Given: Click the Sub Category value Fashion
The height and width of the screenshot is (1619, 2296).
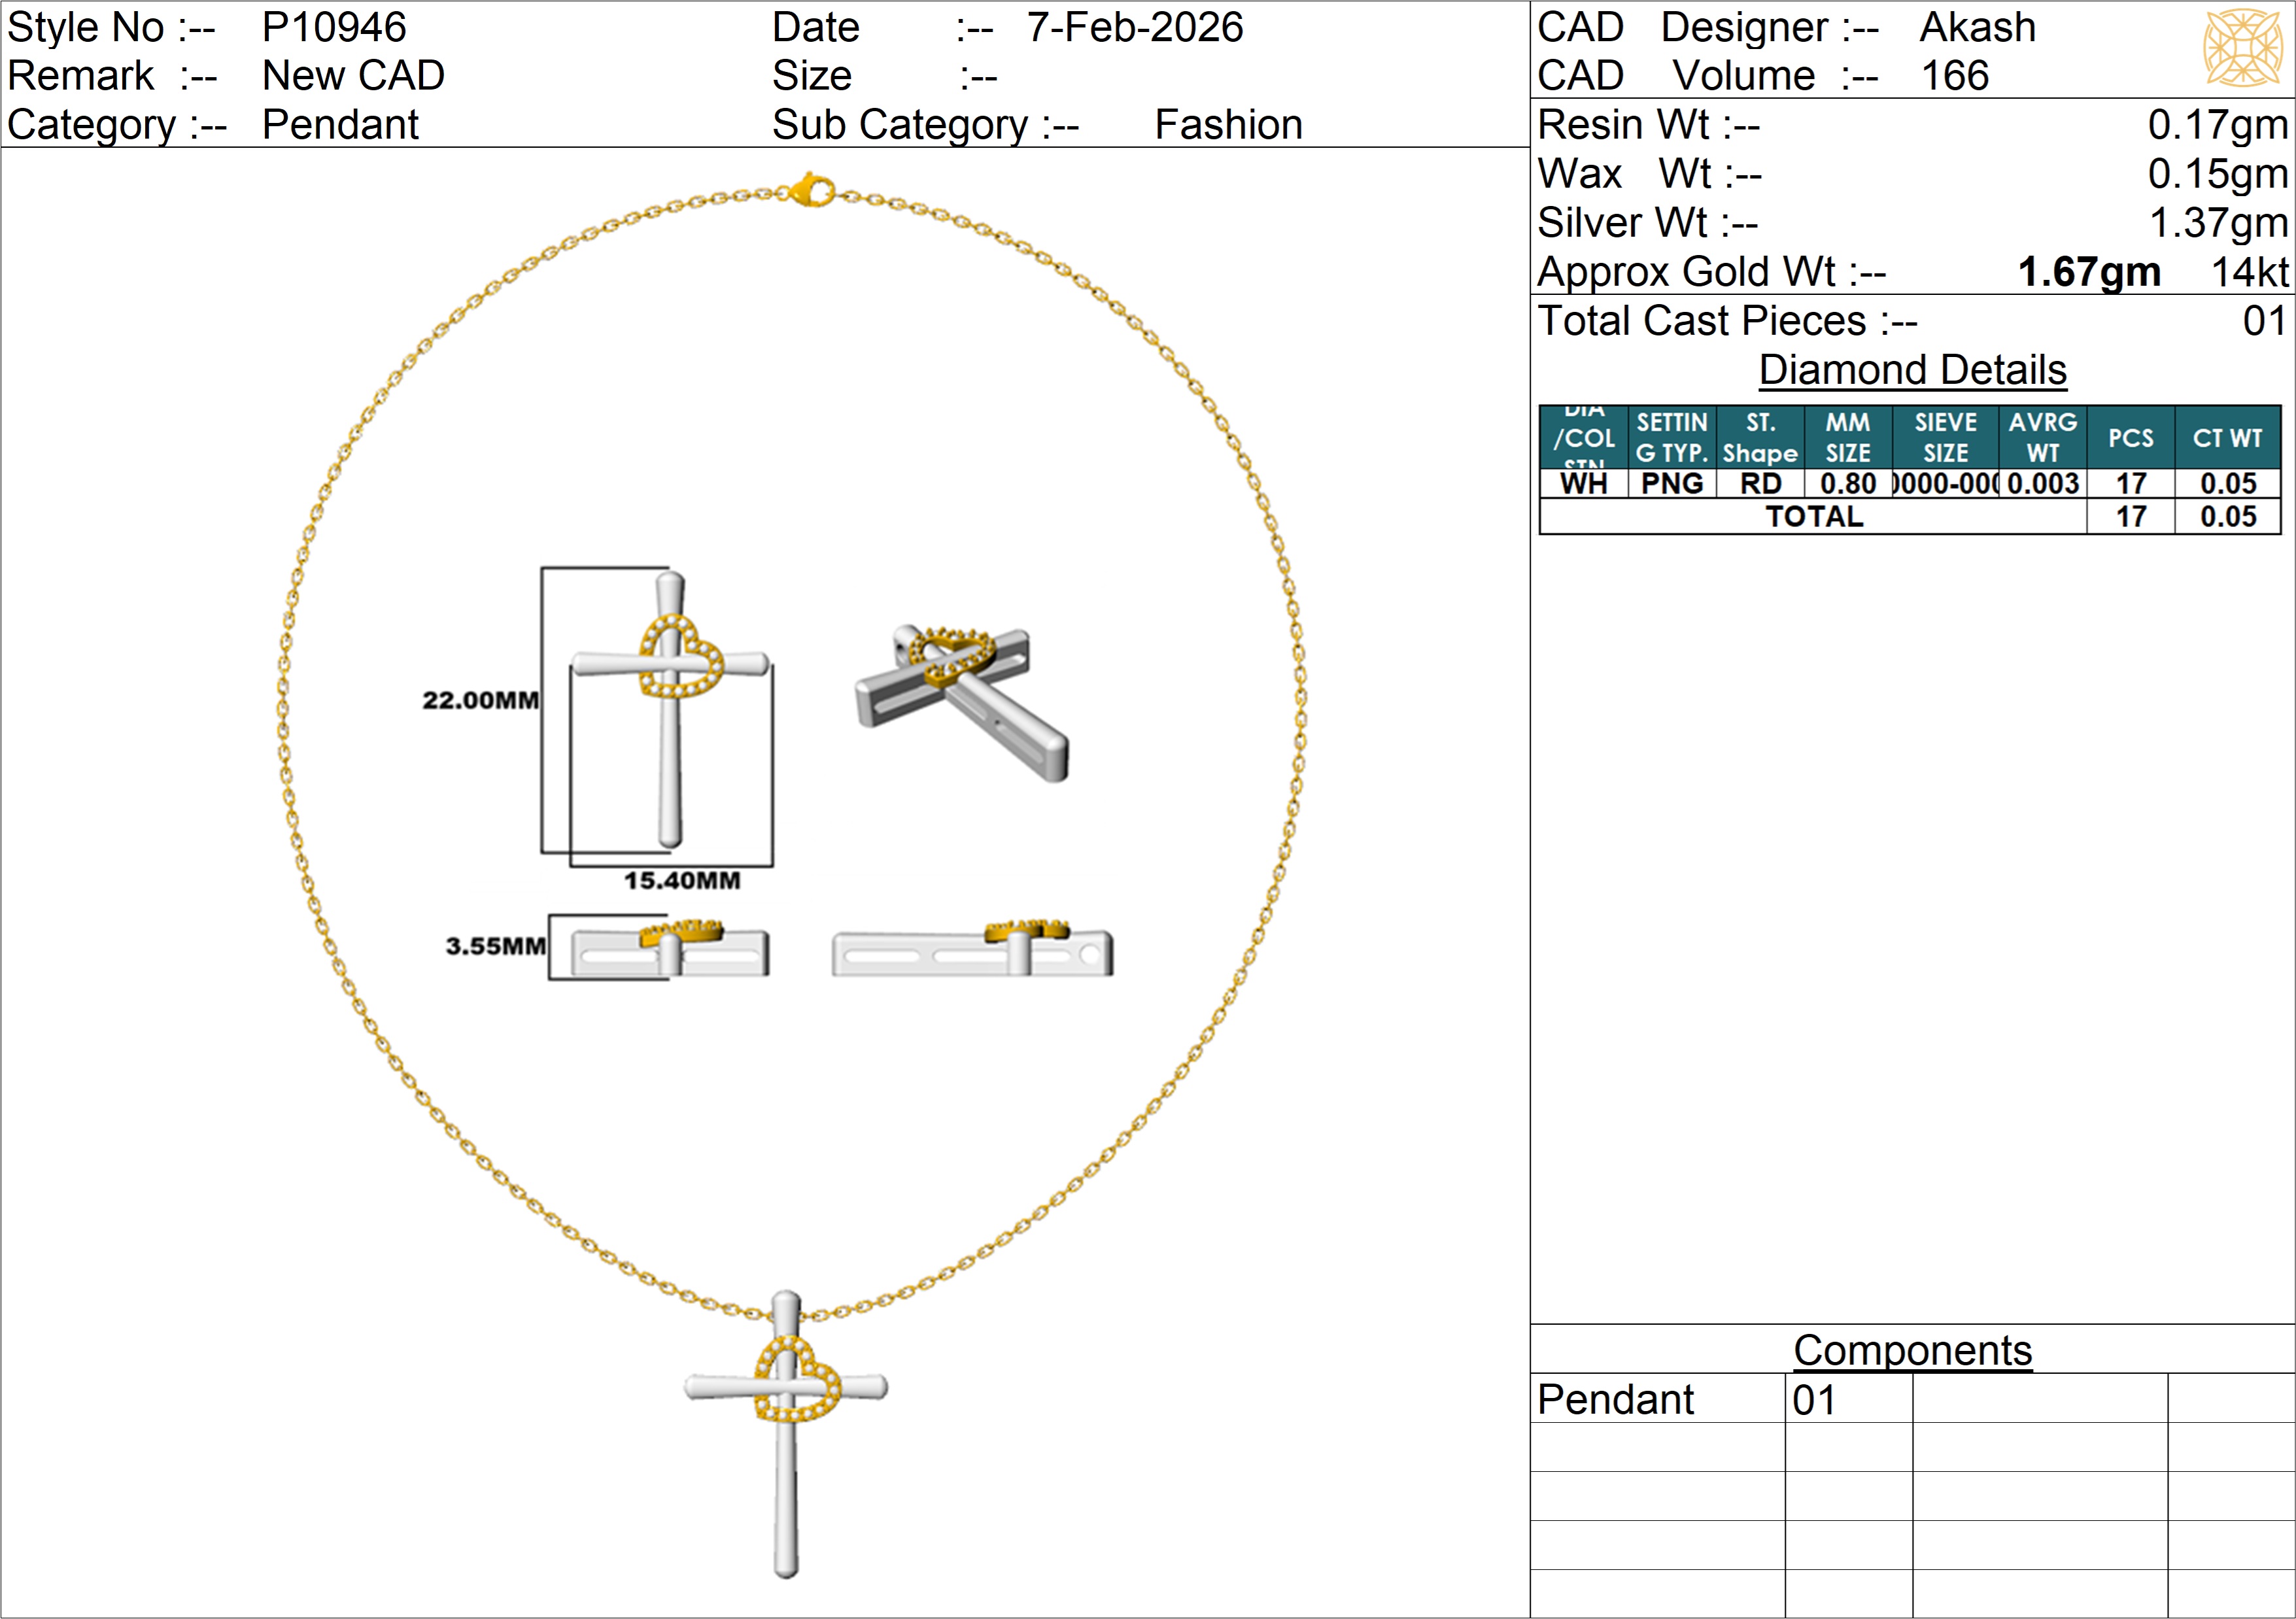Looking at the screenshot, I should click(x=1228, y=125).
